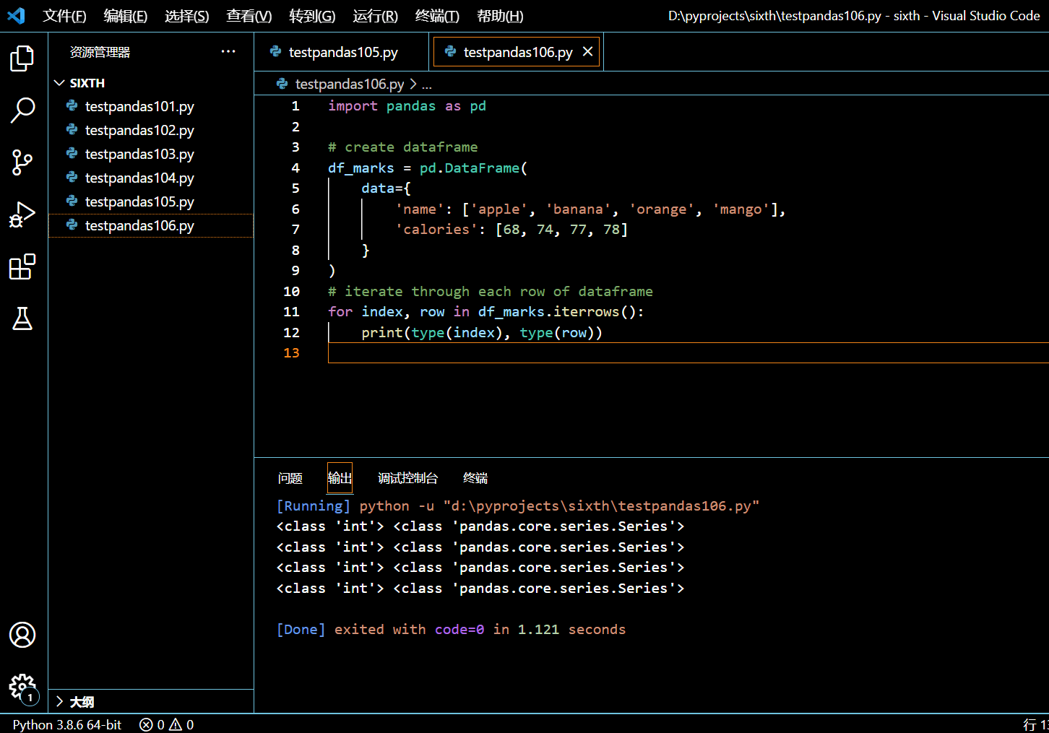
Task: Open the 帮助(H) menu
Action: pos(500,16)
